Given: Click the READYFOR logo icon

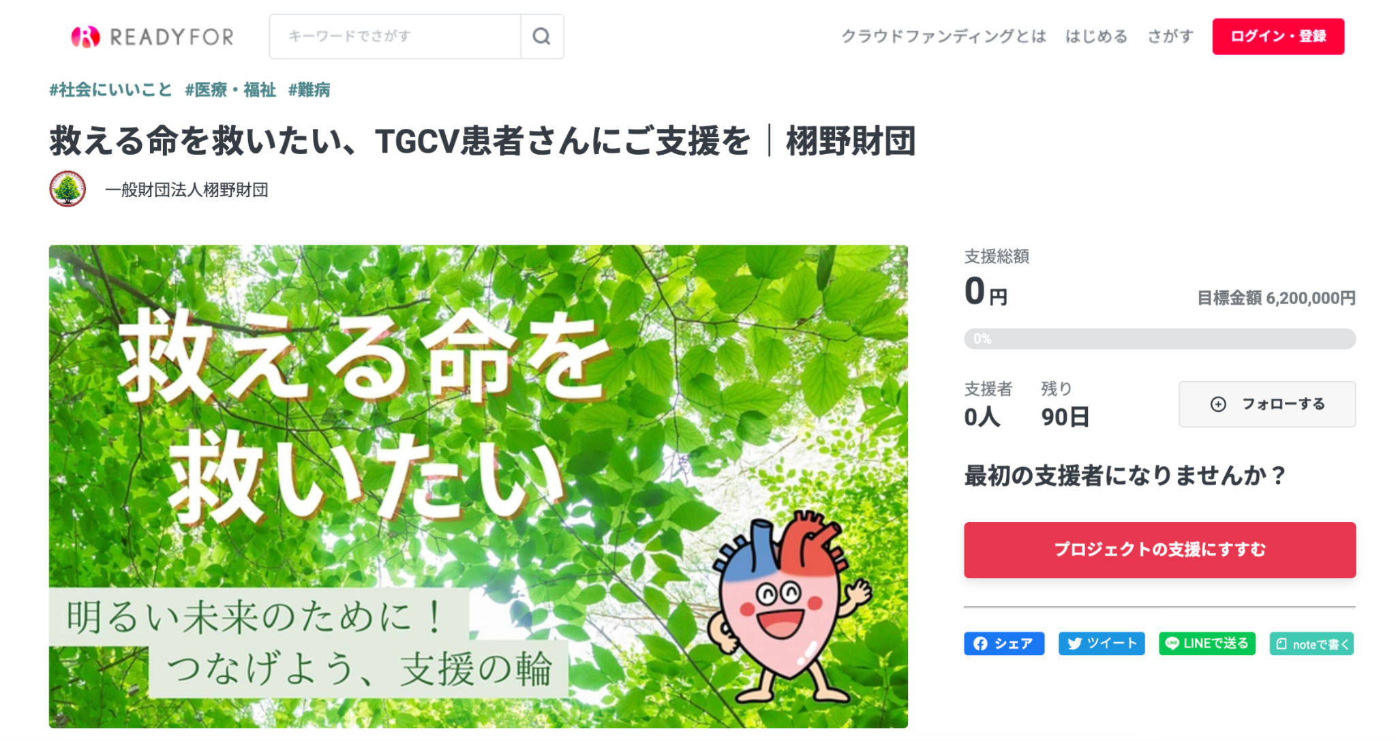Looking at the screenshot, I should [x=85, y=37].
